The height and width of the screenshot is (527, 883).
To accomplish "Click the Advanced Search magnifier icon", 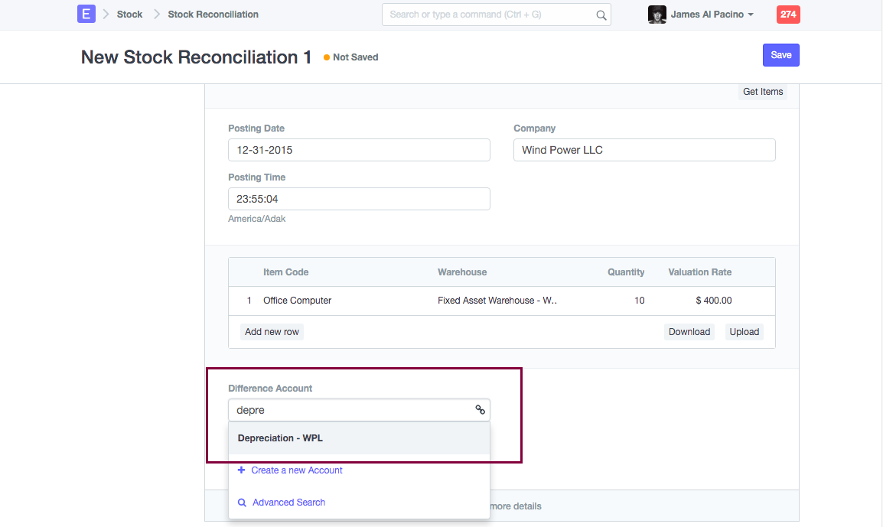I will 242,503.
